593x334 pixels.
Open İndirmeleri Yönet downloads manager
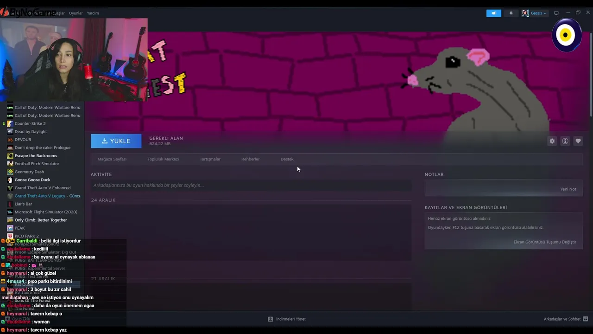[x=287, y=319]
